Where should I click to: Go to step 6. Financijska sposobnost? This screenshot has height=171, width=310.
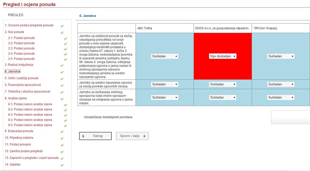coord(23,85)
